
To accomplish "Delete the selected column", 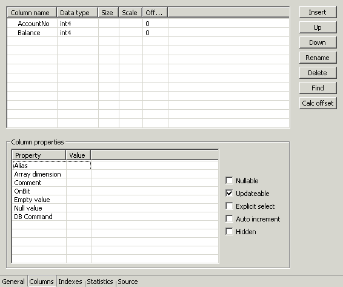I will tap(318, 73).
